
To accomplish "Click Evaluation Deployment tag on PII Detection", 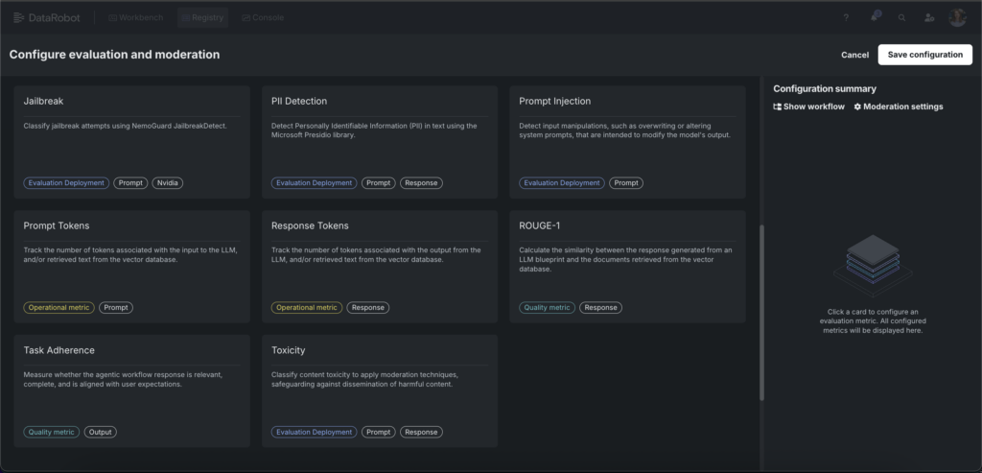I will [315, 183].
